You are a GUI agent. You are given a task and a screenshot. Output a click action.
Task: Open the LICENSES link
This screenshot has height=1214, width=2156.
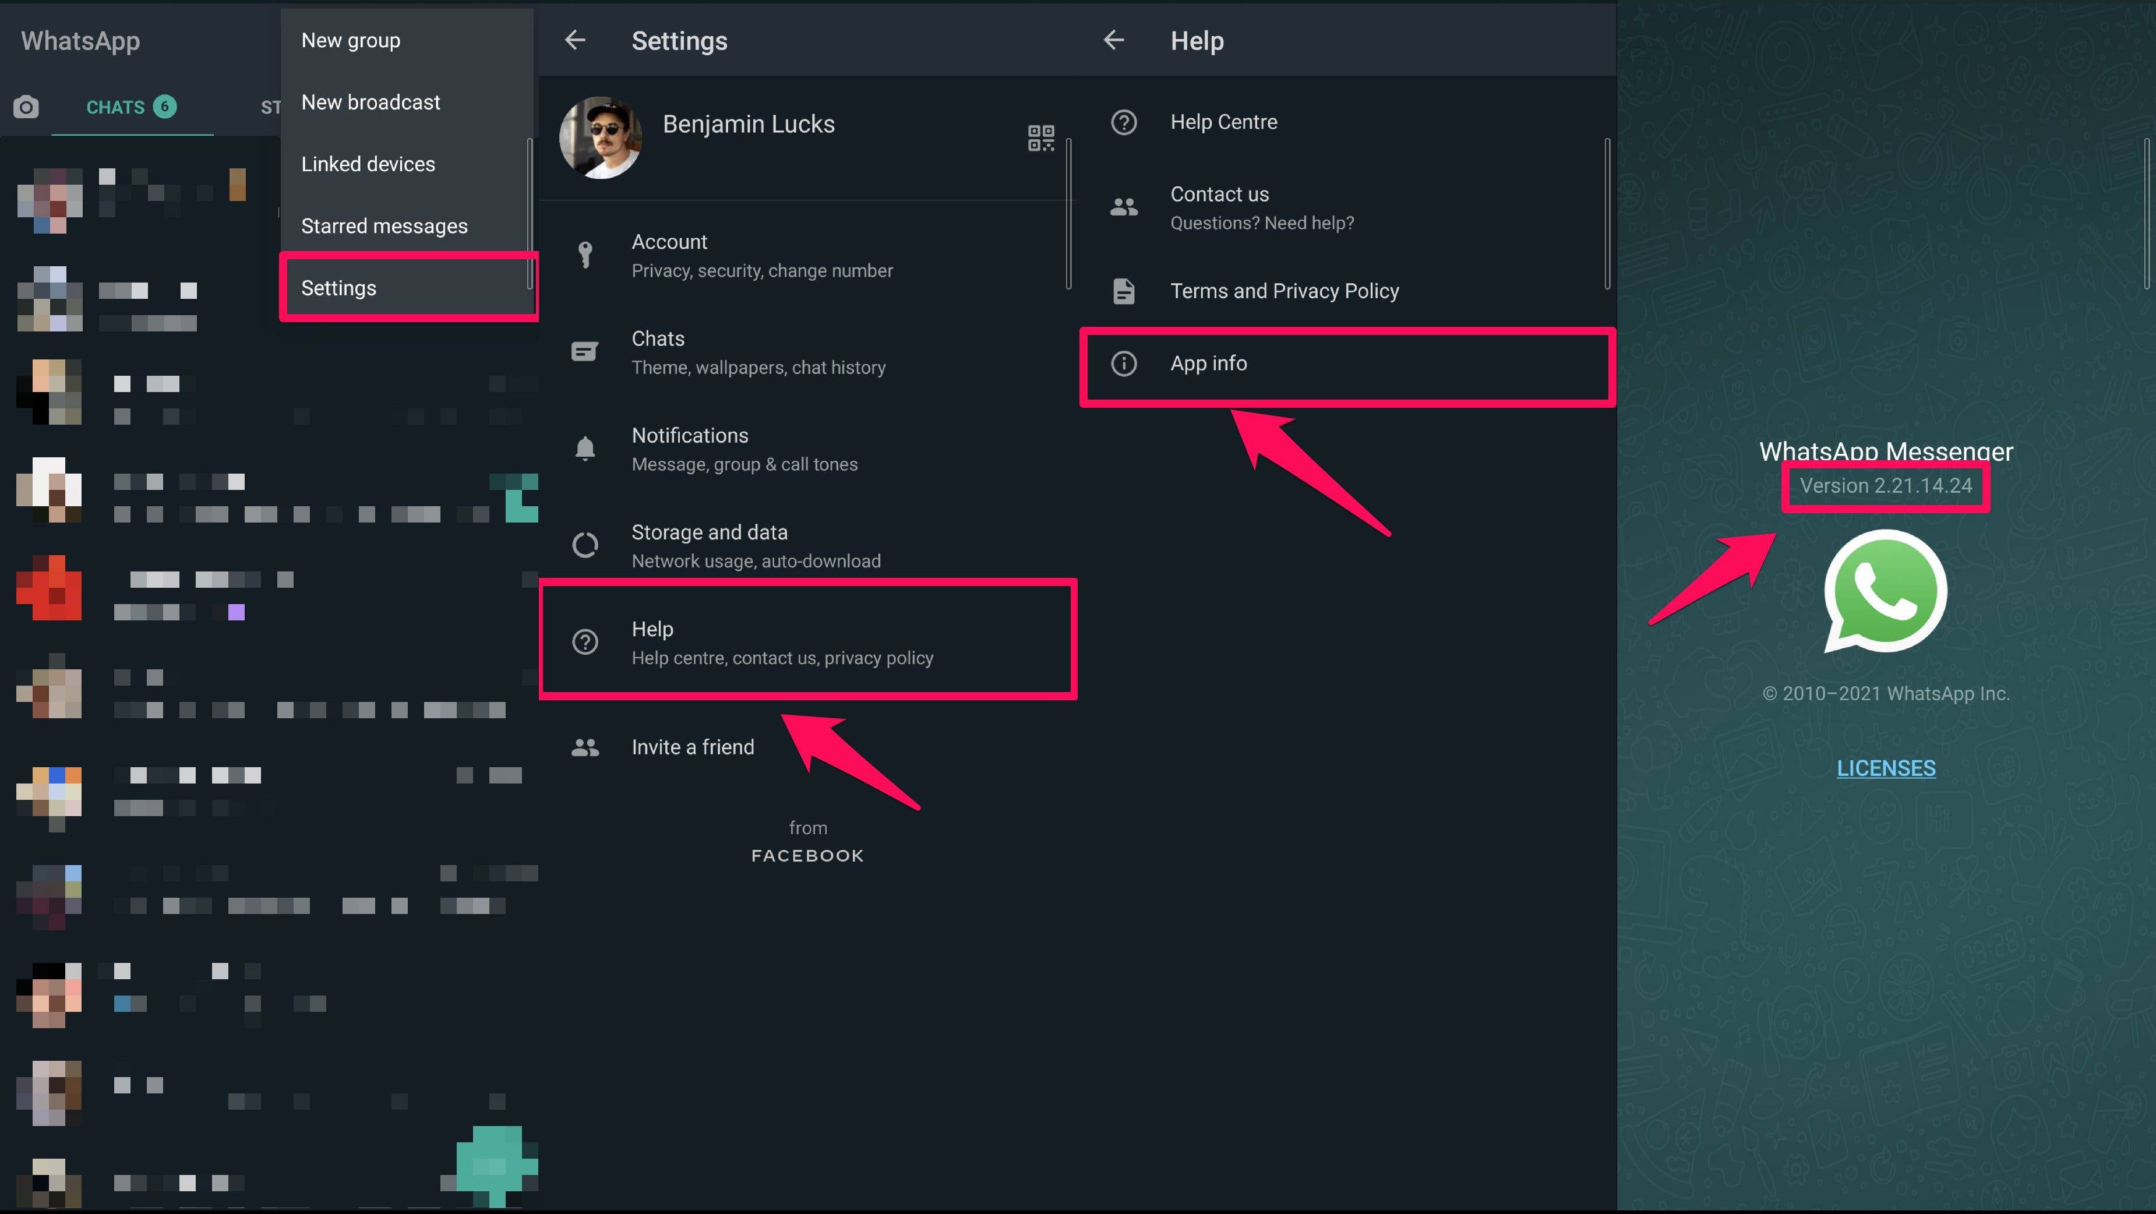tap(1885, 768)
